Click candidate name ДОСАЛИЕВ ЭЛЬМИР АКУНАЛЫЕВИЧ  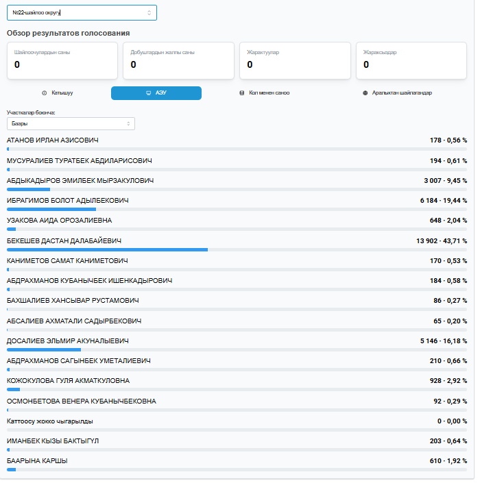click(68, 340)
